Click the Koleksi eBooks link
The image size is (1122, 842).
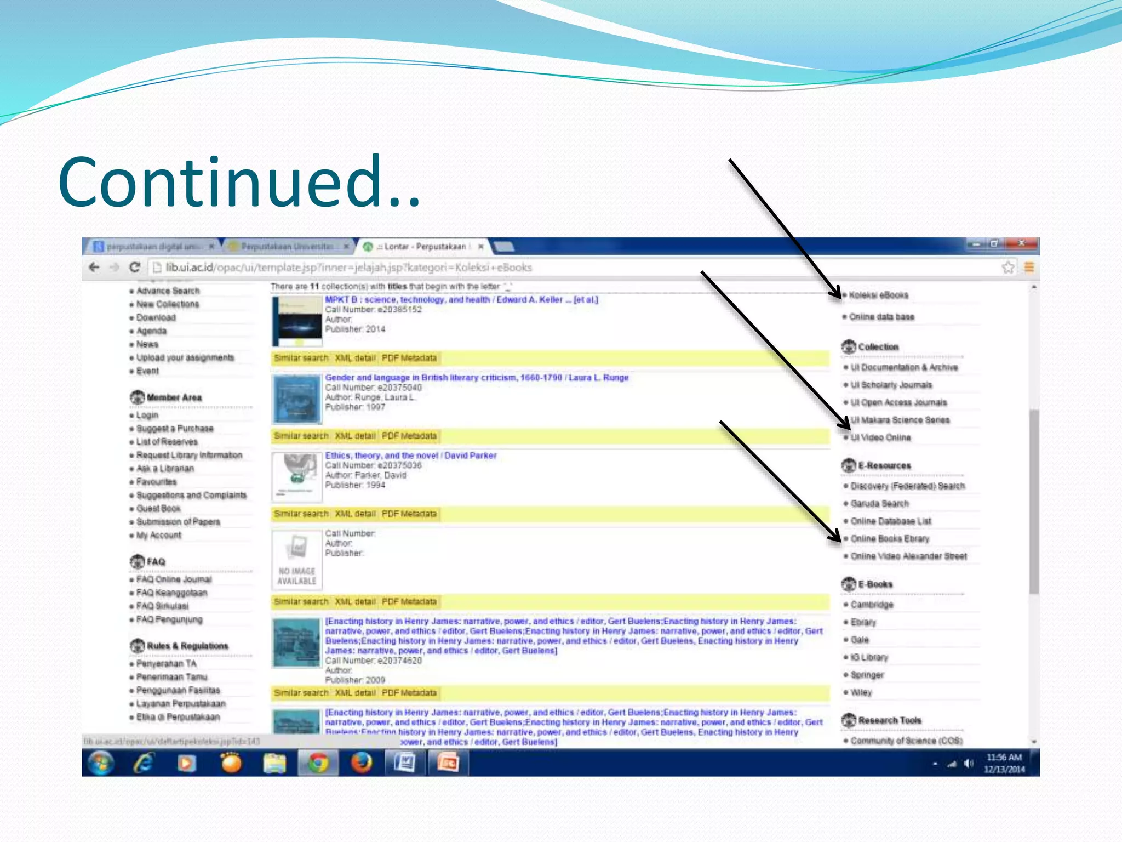pos(878,295)
